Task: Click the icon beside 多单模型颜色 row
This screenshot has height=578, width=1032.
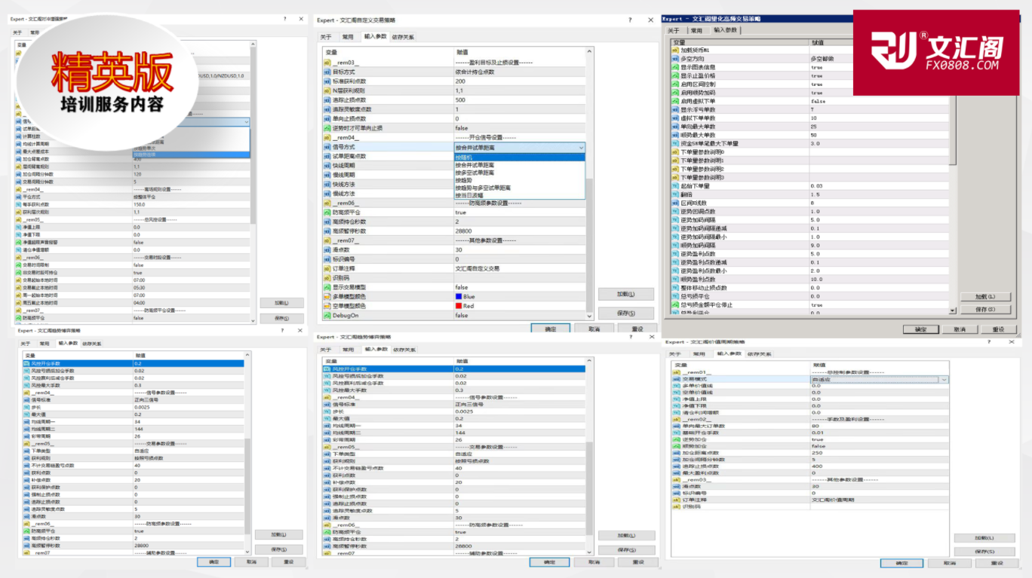Action: tap(327, 296)
